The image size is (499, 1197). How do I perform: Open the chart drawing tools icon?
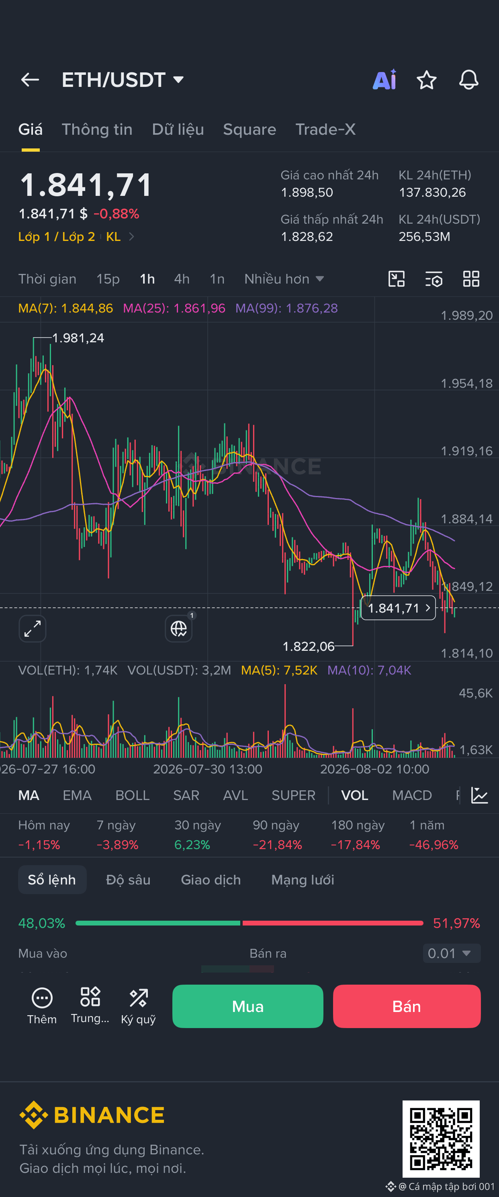[397, 279]
